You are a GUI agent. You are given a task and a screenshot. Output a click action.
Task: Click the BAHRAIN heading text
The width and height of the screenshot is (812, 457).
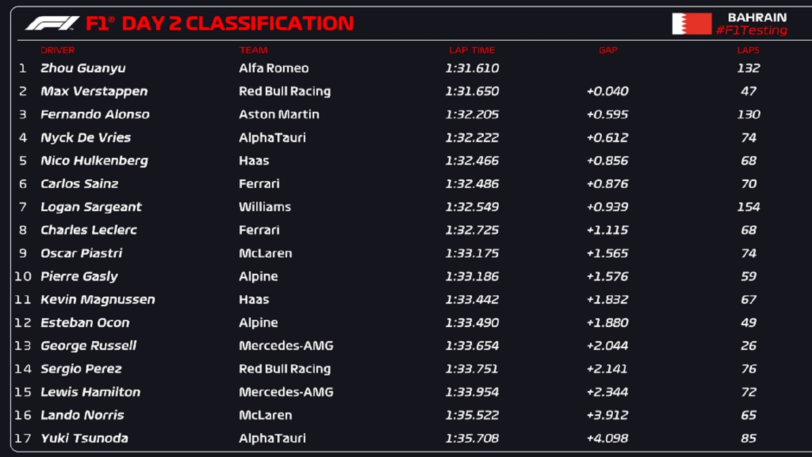[757, 18]
